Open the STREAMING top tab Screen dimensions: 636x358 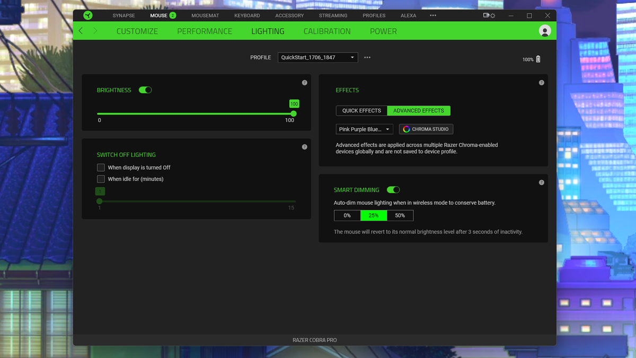coord(333,15)
